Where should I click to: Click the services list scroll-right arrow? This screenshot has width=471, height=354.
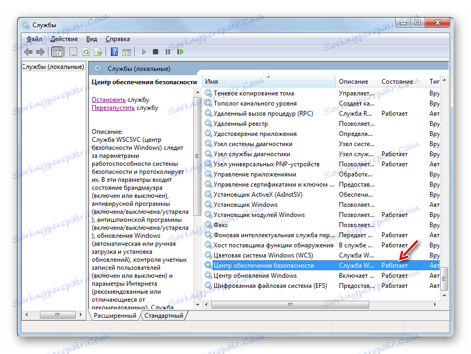point(435,305)
